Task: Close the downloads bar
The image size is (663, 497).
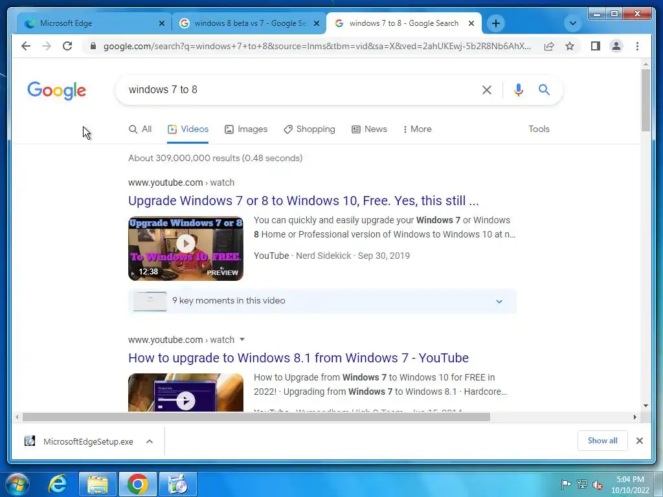Action: (x=639, y=441)
